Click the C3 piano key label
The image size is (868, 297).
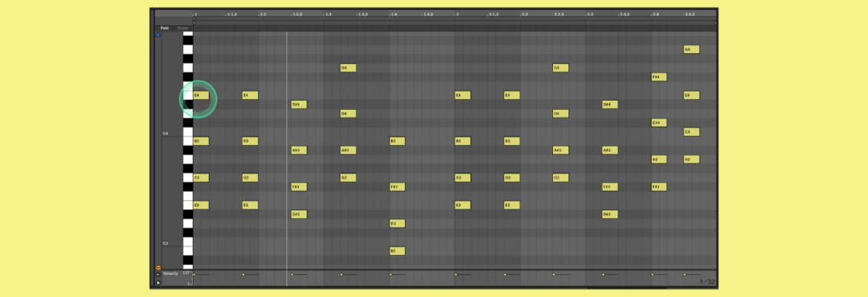tap(165, 243)
